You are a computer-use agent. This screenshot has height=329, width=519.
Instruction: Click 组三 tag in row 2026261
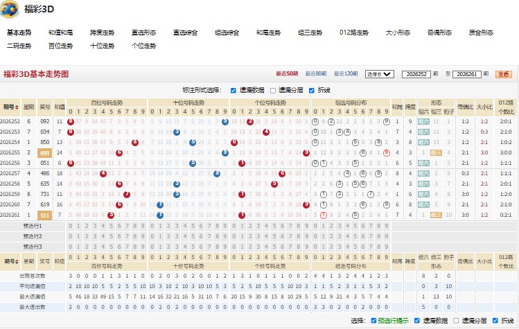[436, 215]
